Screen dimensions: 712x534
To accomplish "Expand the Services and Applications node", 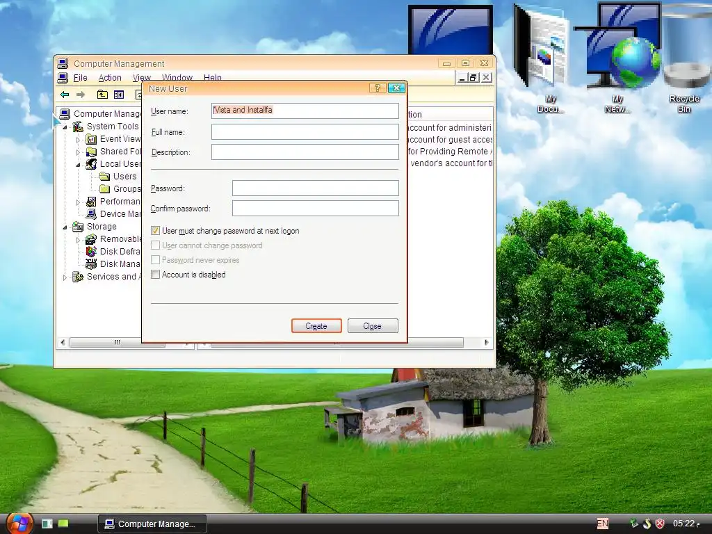I will click(65, 277).
